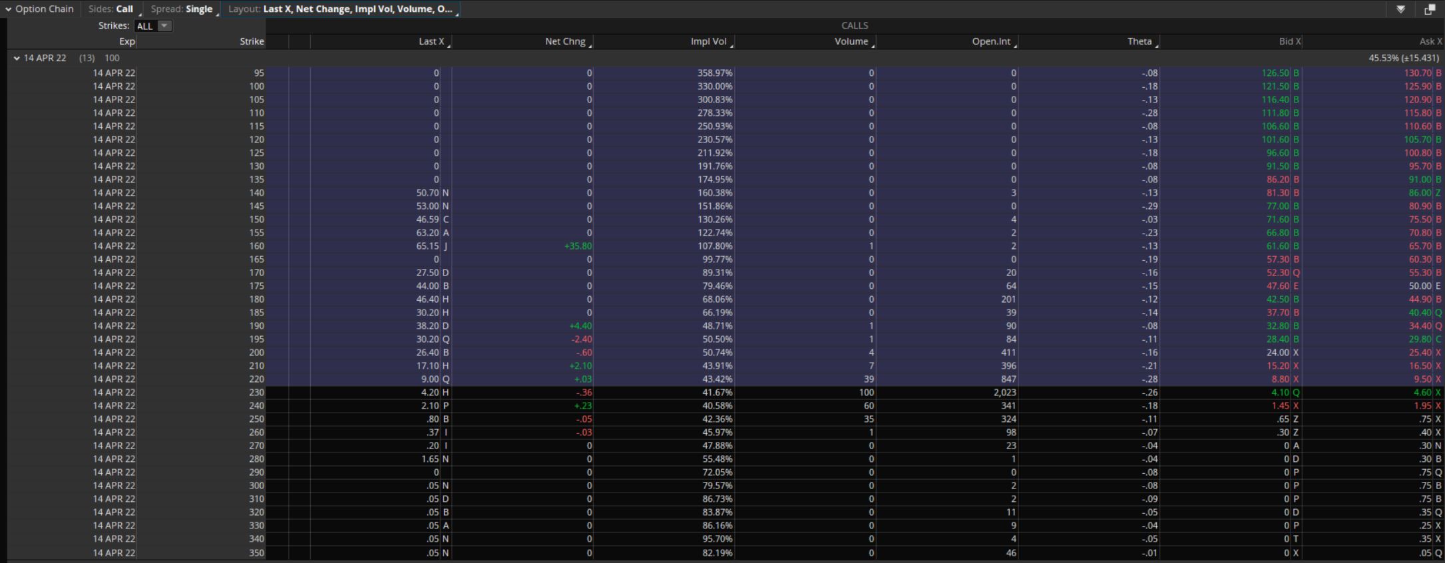The width and height of the screenshot is (1445, 563).
Task: Select implied vol 86.73% on the 310 strike
Action: point(718,499)
